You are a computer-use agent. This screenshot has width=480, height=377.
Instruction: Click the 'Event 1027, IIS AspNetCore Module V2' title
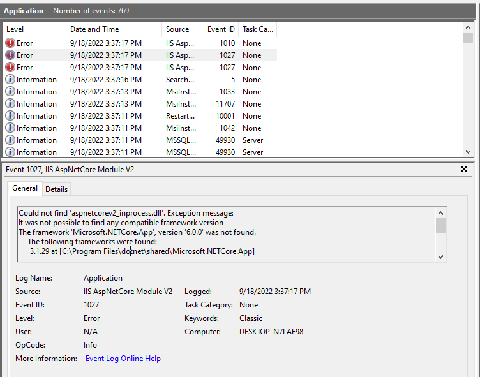(70, 170)
